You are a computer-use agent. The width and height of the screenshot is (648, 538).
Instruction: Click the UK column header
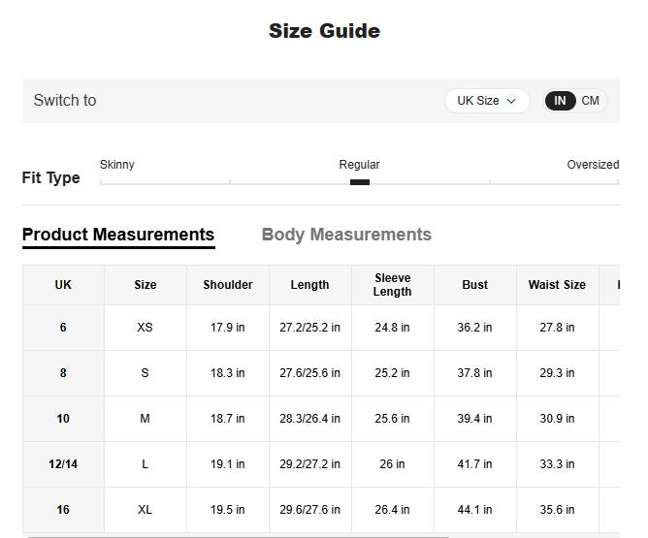[63, 285]
